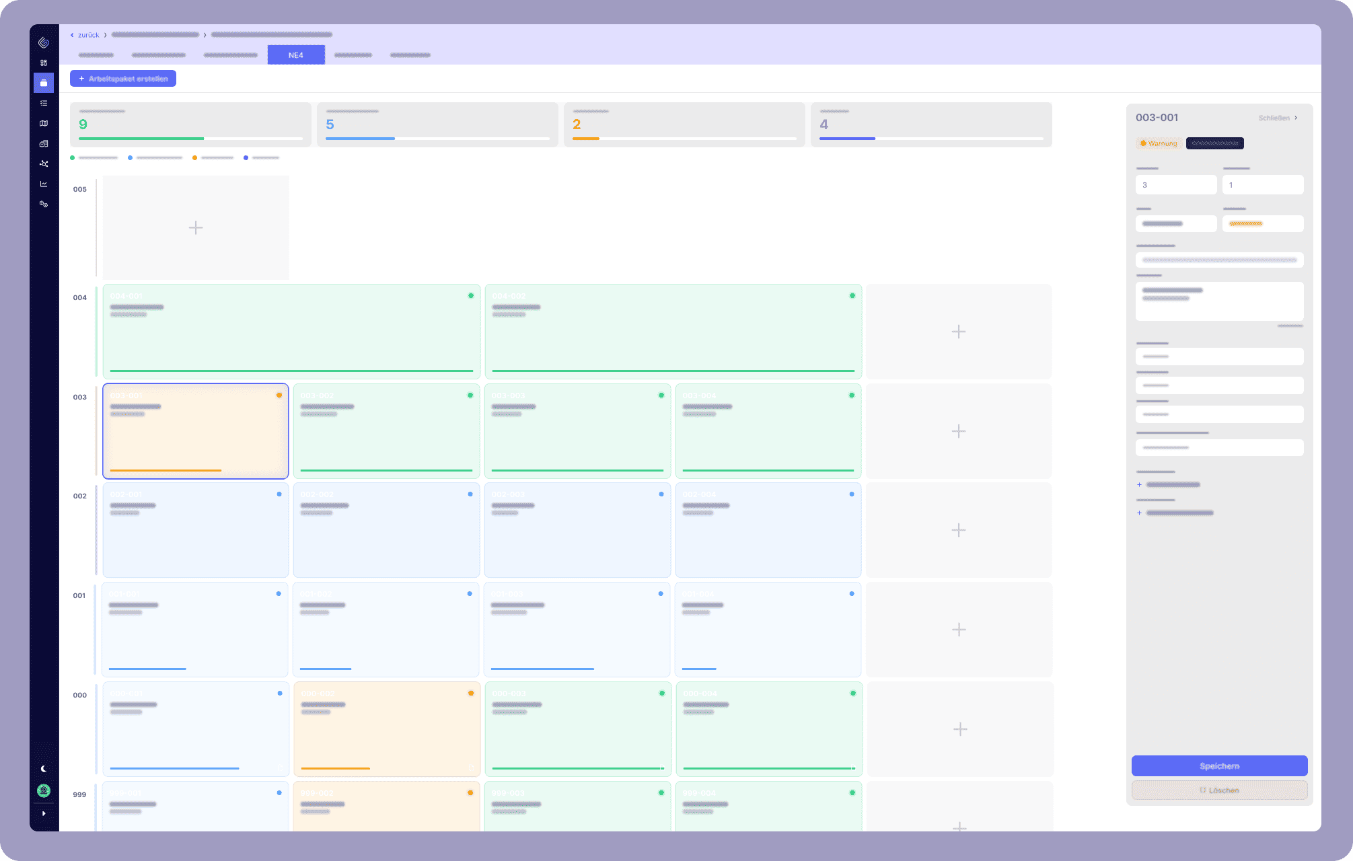Click input field containing value 3
Image resolution: width=1353 pixels, height=861 pixels.
(x=1175, y=185)
